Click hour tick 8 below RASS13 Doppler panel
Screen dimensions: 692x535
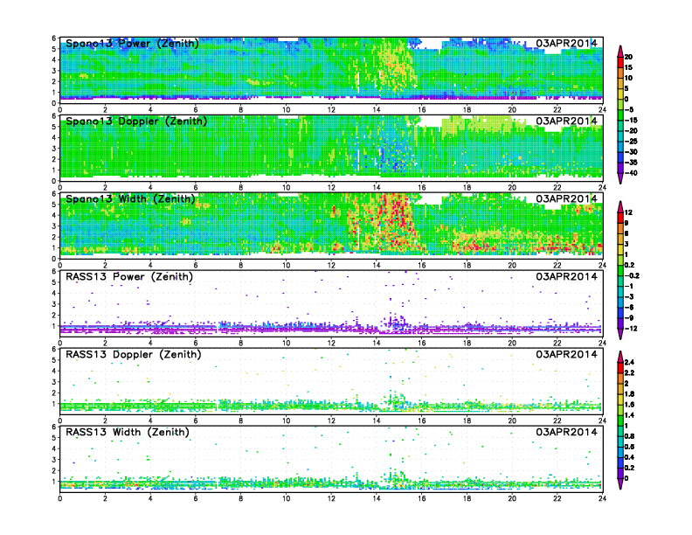[x=240, y=420]
